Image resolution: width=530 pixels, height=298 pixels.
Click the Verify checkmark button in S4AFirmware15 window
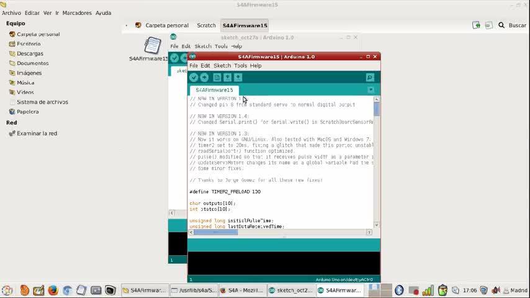(194, 78)
